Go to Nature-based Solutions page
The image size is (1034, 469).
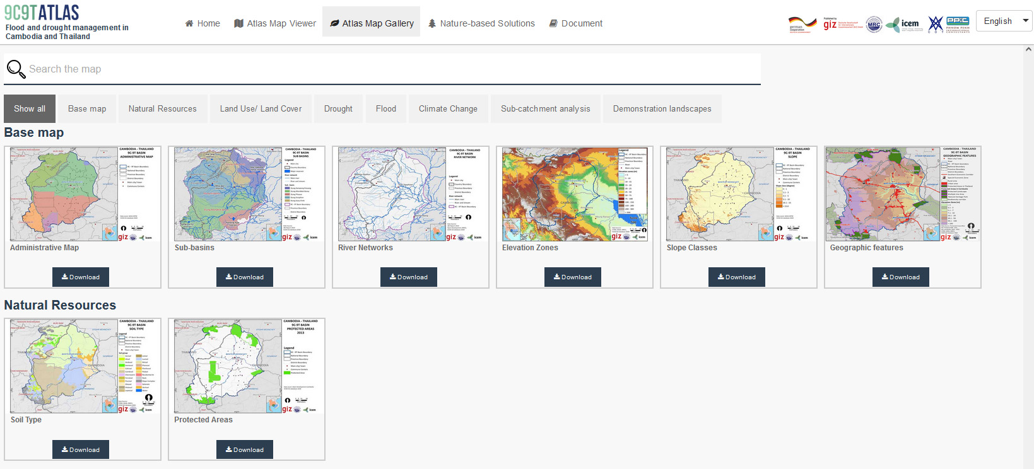tap(481, 23)
